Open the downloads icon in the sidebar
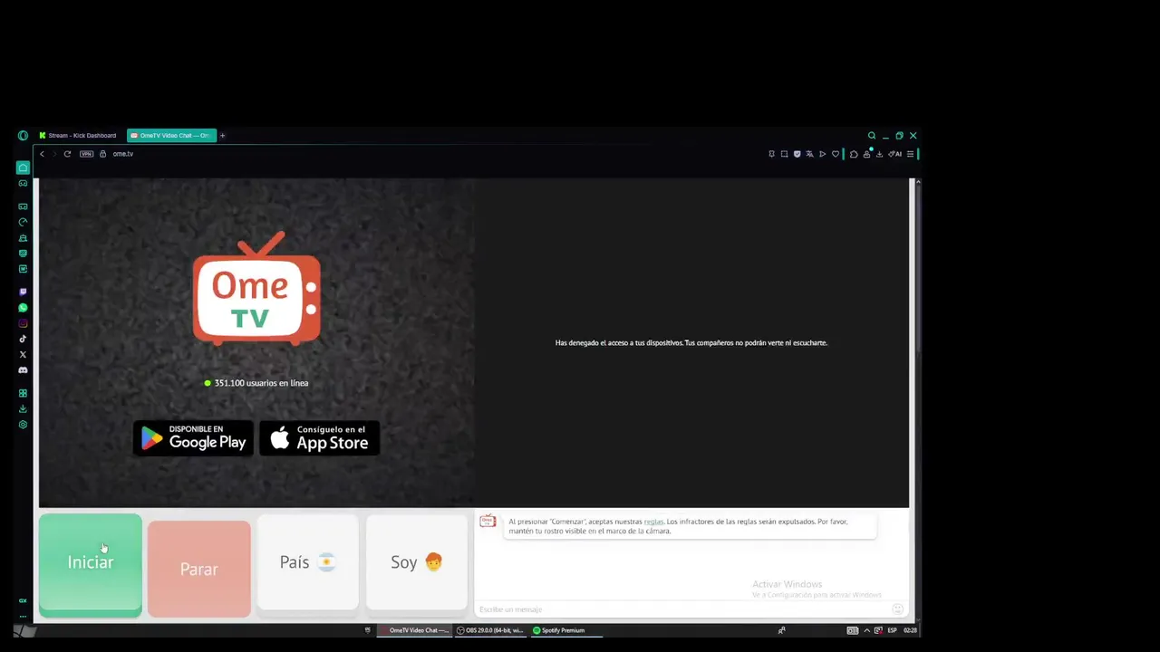This screenshot has width=1160, height=652. point(23,408)
